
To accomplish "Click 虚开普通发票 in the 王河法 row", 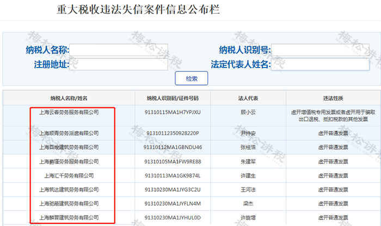I will (333, 190).
